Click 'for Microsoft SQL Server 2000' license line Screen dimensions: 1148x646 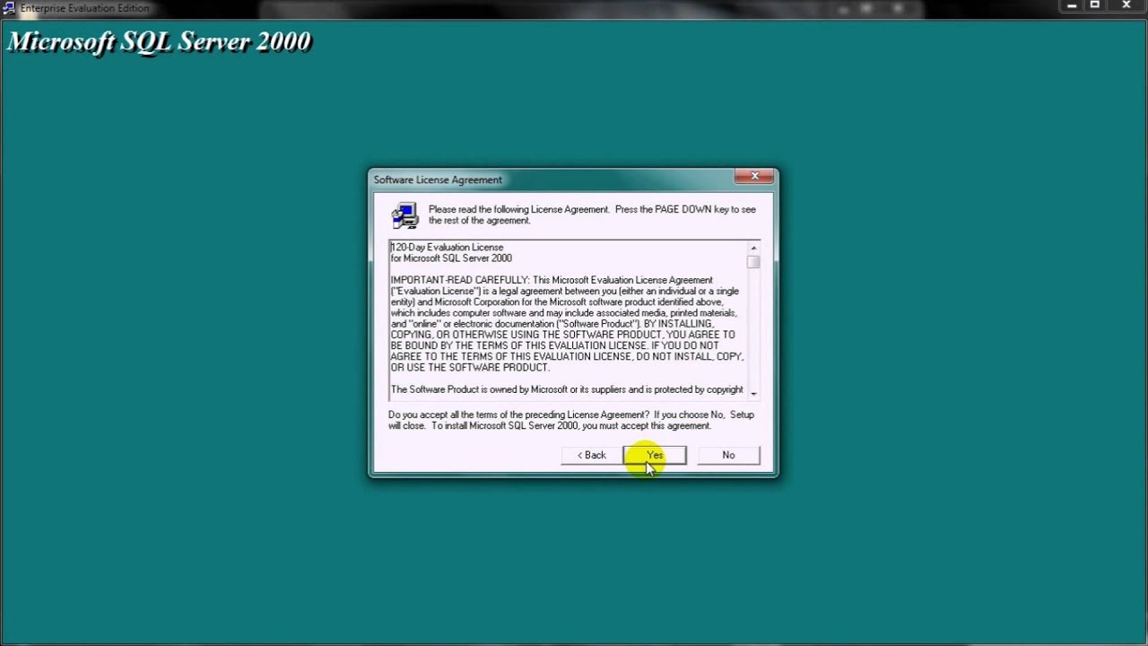click(x=451, y=258)
